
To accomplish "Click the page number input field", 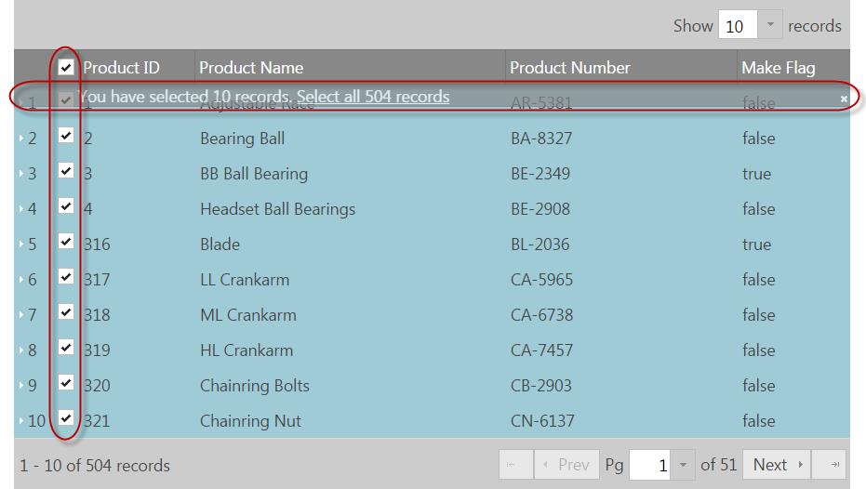I will pos(651,465).
